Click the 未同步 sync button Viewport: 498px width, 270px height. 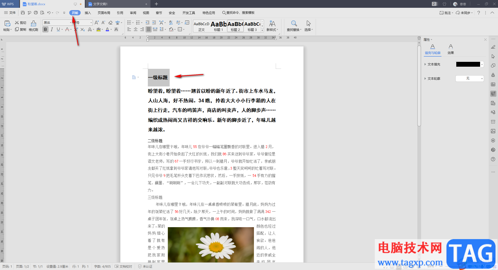coord(464,13)
